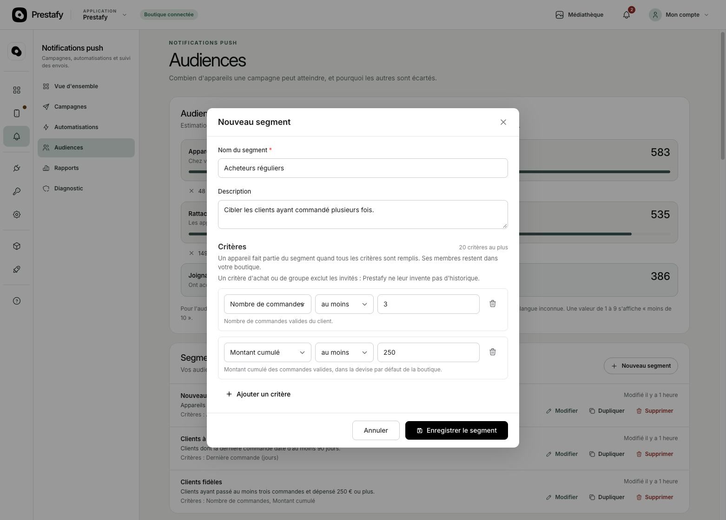The width and height of the screenshot is (726, 520).
Task: Go to Vue d'ensemble
Action: [86, 86]
